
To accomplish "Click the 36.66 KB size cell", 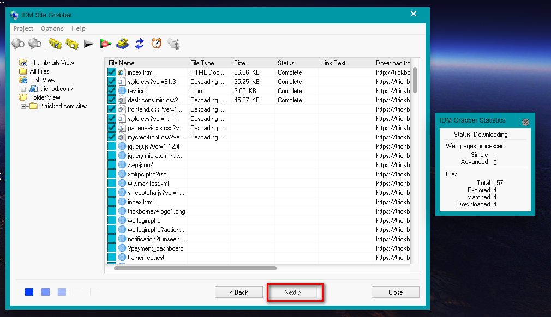I will click(247, 72).
